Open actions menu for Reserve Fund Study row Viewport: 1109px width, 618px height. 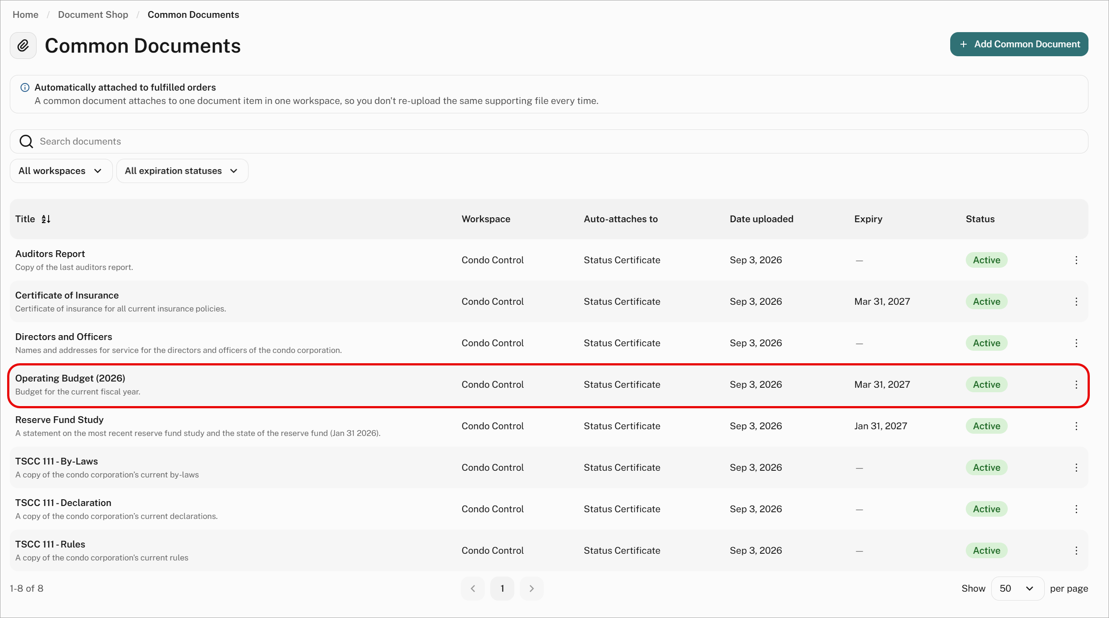1076,426
